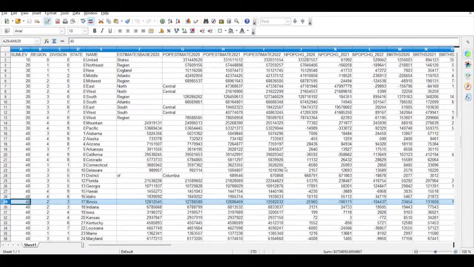Click the Hyperlink globe icon
The height and width of the screenshot is (267, 474).
[x=162, y=21]
